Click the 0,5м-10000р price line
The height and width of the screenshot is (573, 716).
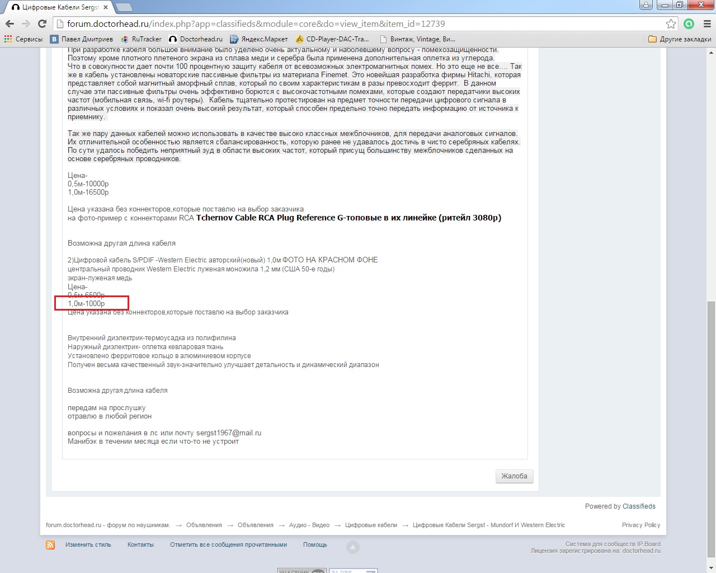[x=88, y=184]
